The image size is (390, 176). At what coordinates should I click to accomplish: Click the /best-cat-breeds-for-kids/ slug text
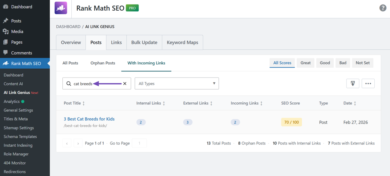click(85, 126)
